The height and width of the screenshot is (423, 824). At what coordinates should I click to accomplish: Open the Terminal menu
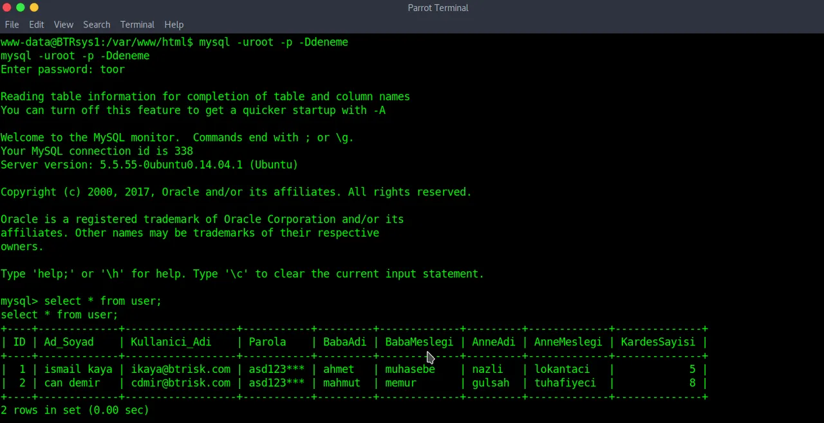pyautogui.click(x=137, y=24)
